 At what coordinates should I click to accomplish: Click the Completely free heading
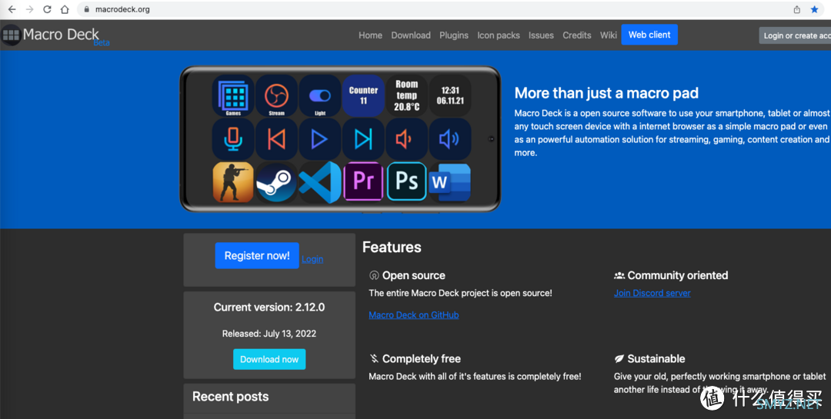(422, 358)
